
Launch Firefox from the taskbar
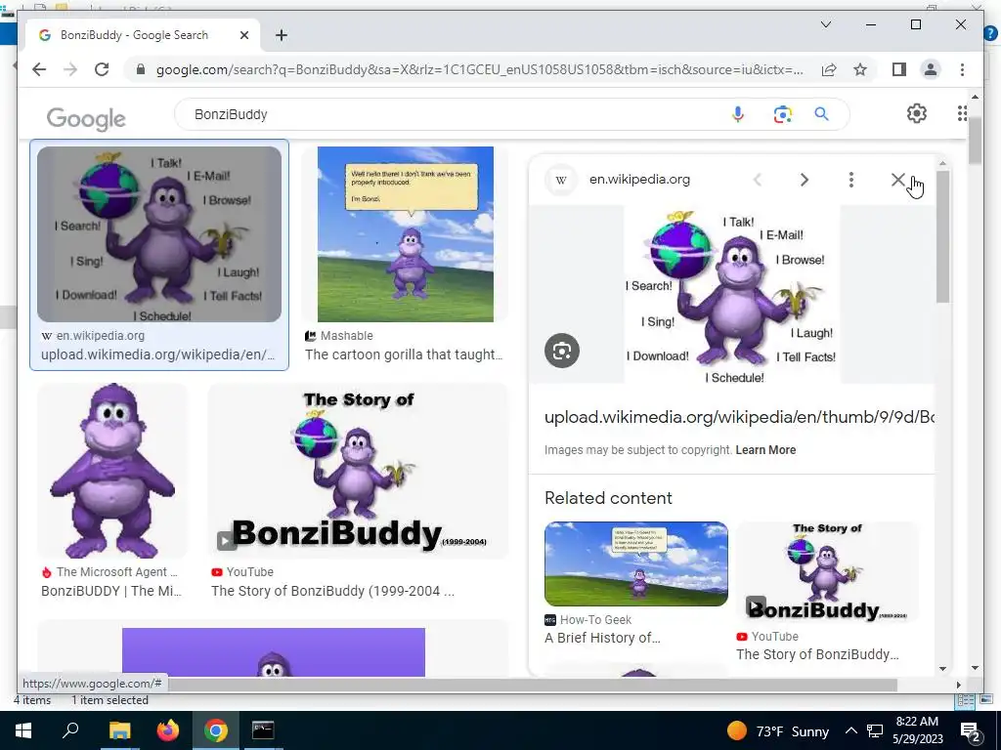pyautogui.click(x=168, y=730)
